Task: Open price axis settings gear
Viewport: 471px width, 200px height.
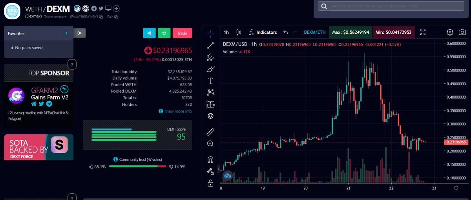Action: [x=456, y=188]
